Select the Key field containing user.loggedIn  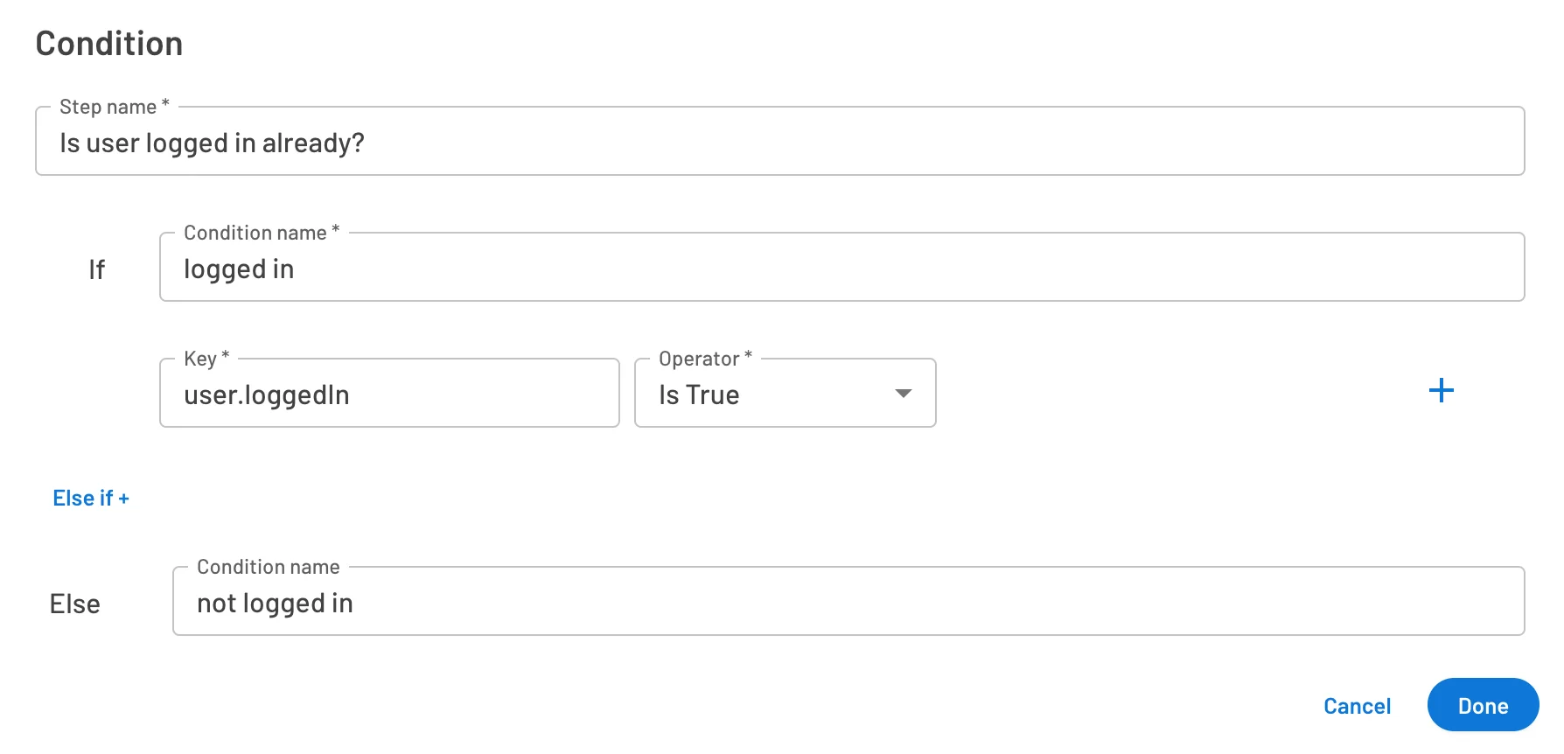click(389, 394)
